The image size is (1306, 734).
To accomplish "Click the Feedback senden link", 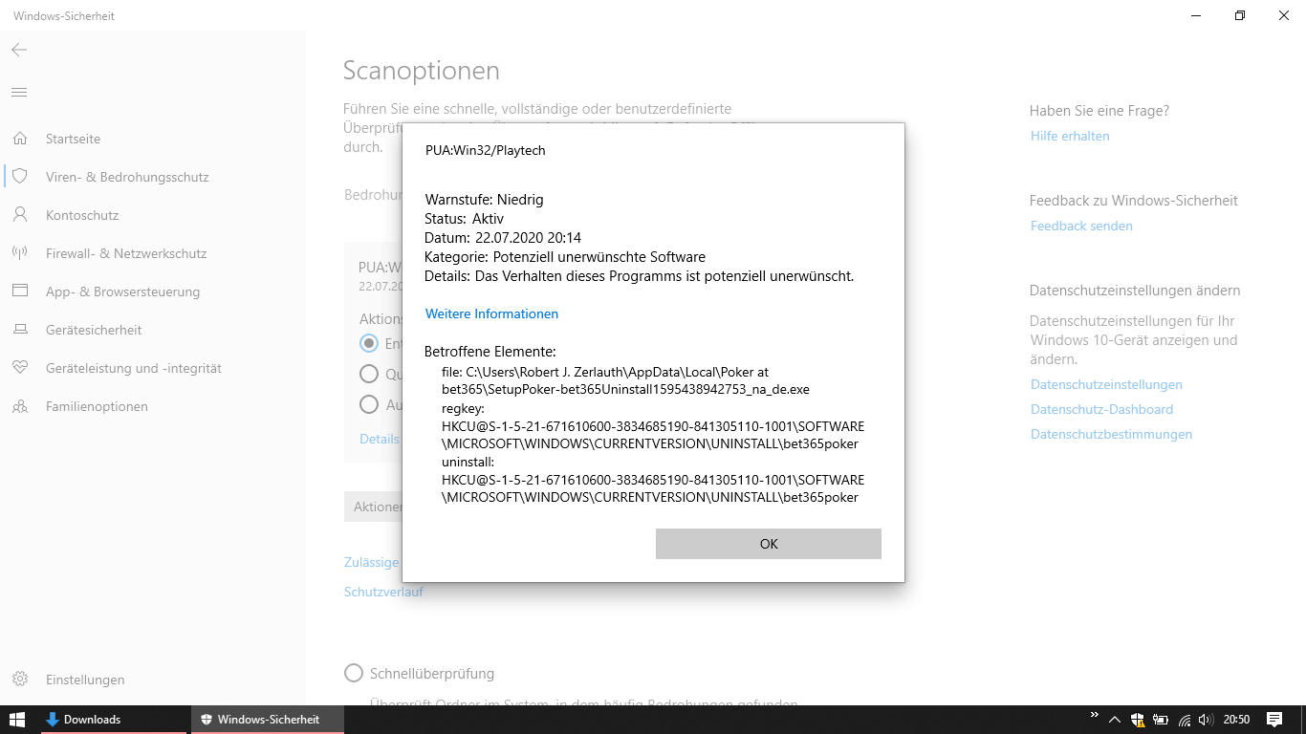I will pos(1081,226).
